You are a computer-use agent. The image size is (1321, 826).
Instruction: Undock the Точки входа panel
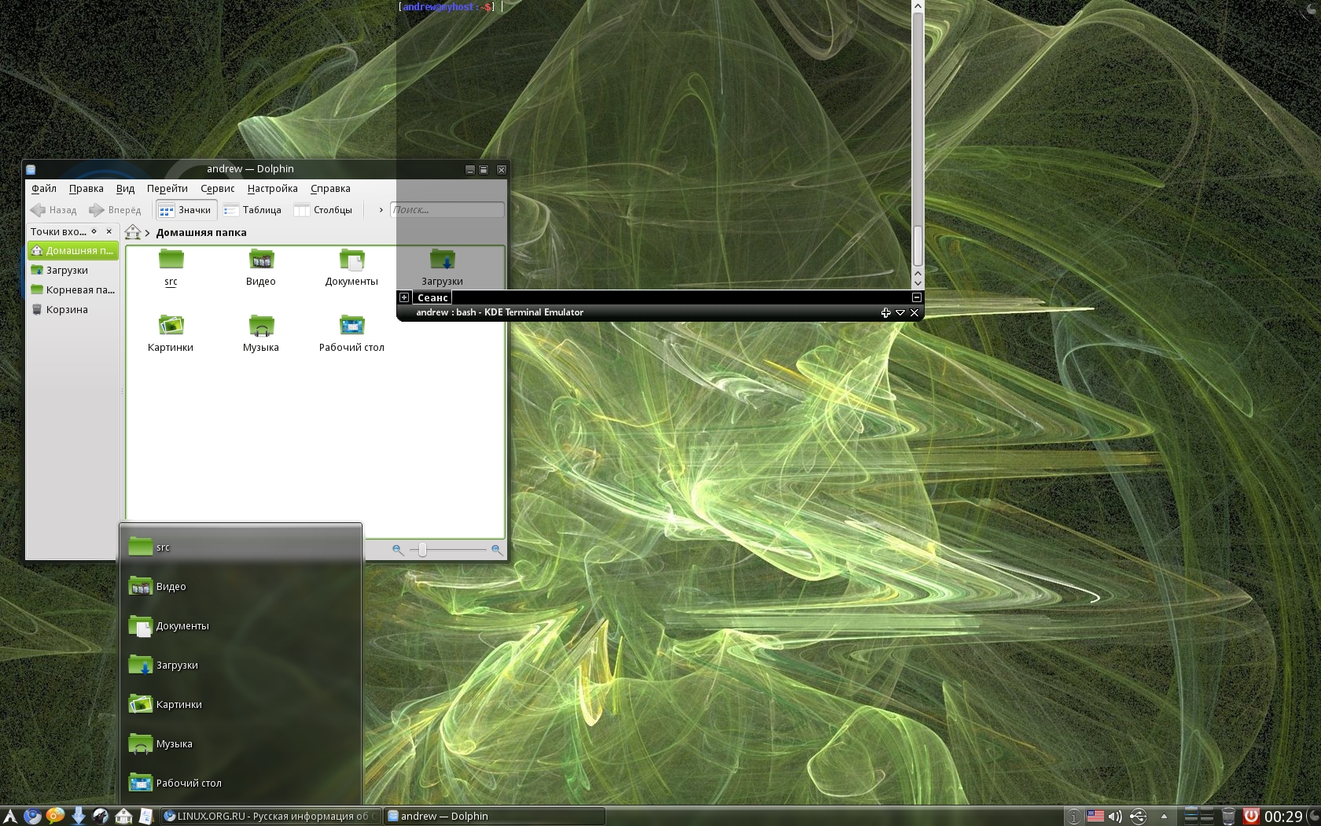coord(94,231)
